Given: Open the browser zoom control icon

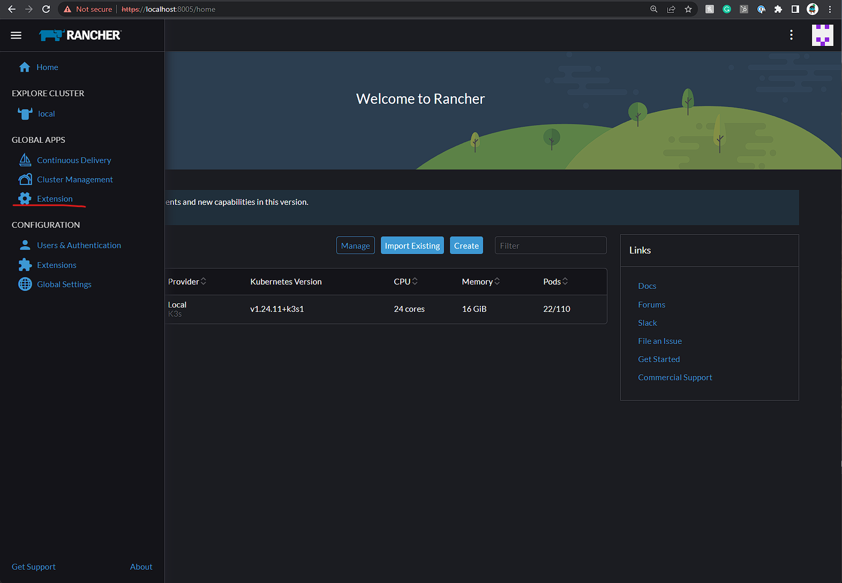Looking at the screenshot, I should tap(654, 9).
